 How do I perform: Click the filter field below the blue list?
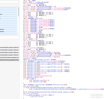coord(9,37)
